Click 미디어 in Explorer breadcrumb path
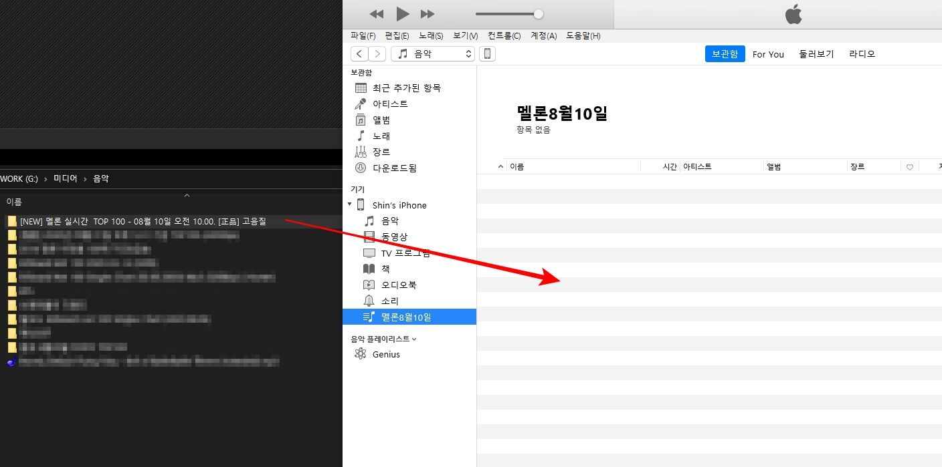The height and width of the screenshot is (467, 942). click(66, 178)
